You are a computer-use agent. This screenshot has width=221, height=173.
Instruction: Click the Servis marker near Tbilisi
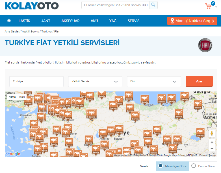coord(198,105)
